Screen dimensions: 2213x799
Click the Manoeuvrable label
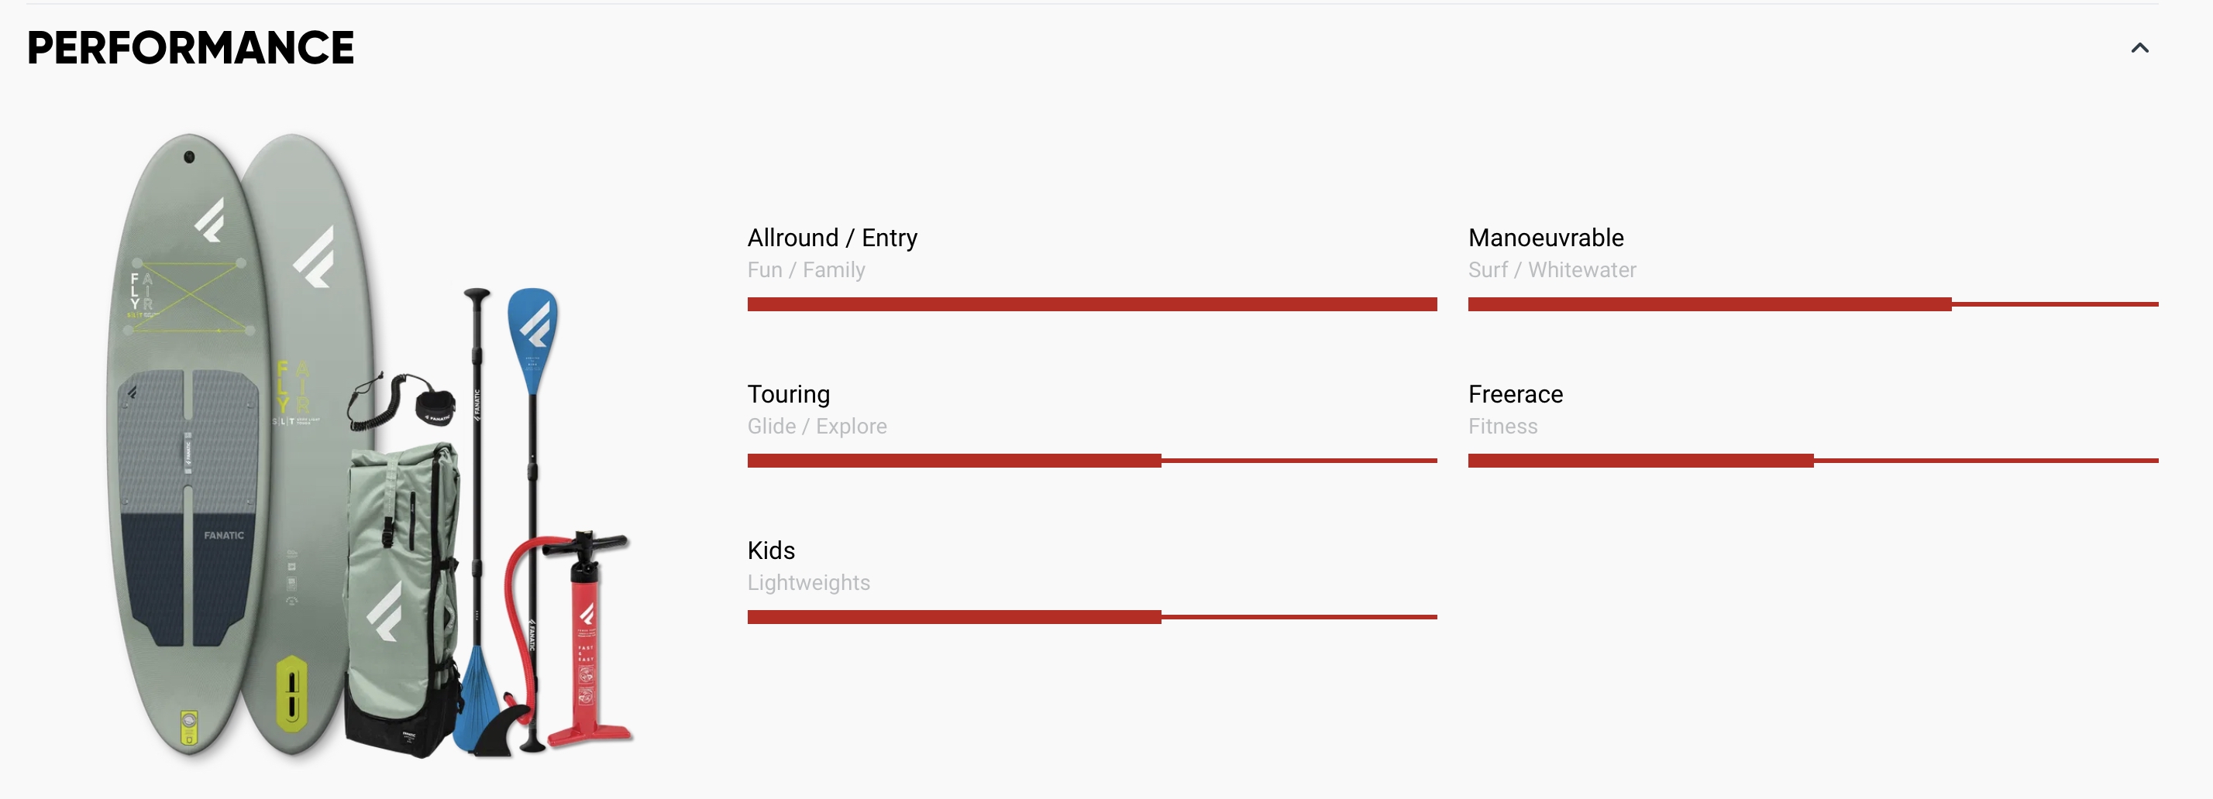[x=1546, y=238]
